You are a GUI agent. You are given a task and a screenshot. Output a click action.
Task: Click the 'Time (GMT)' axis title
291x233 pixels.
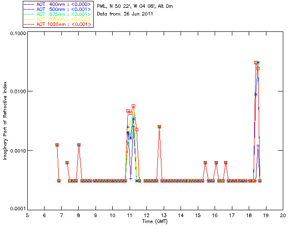pyautogui.click(x=155, y=222)
